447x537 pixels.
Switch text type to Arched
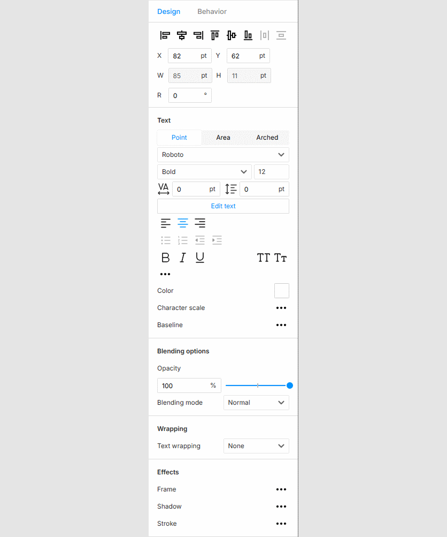267,138
